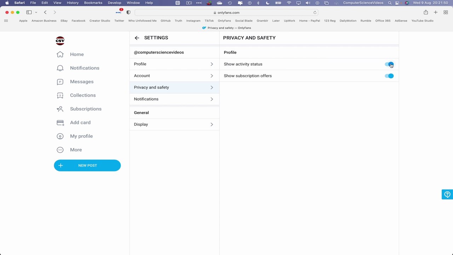Open the GitHub bookmark
This screenshot has width=453, height=255.
coord(165,21)
